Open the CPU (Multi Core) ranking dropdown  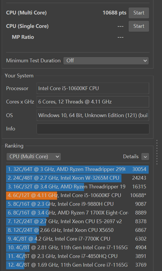tap(34, 157)
